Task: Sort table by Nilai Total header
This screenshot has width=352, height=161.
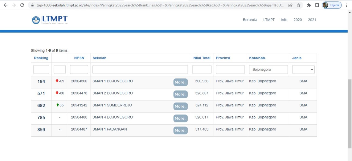Action: tap(202, 58)
